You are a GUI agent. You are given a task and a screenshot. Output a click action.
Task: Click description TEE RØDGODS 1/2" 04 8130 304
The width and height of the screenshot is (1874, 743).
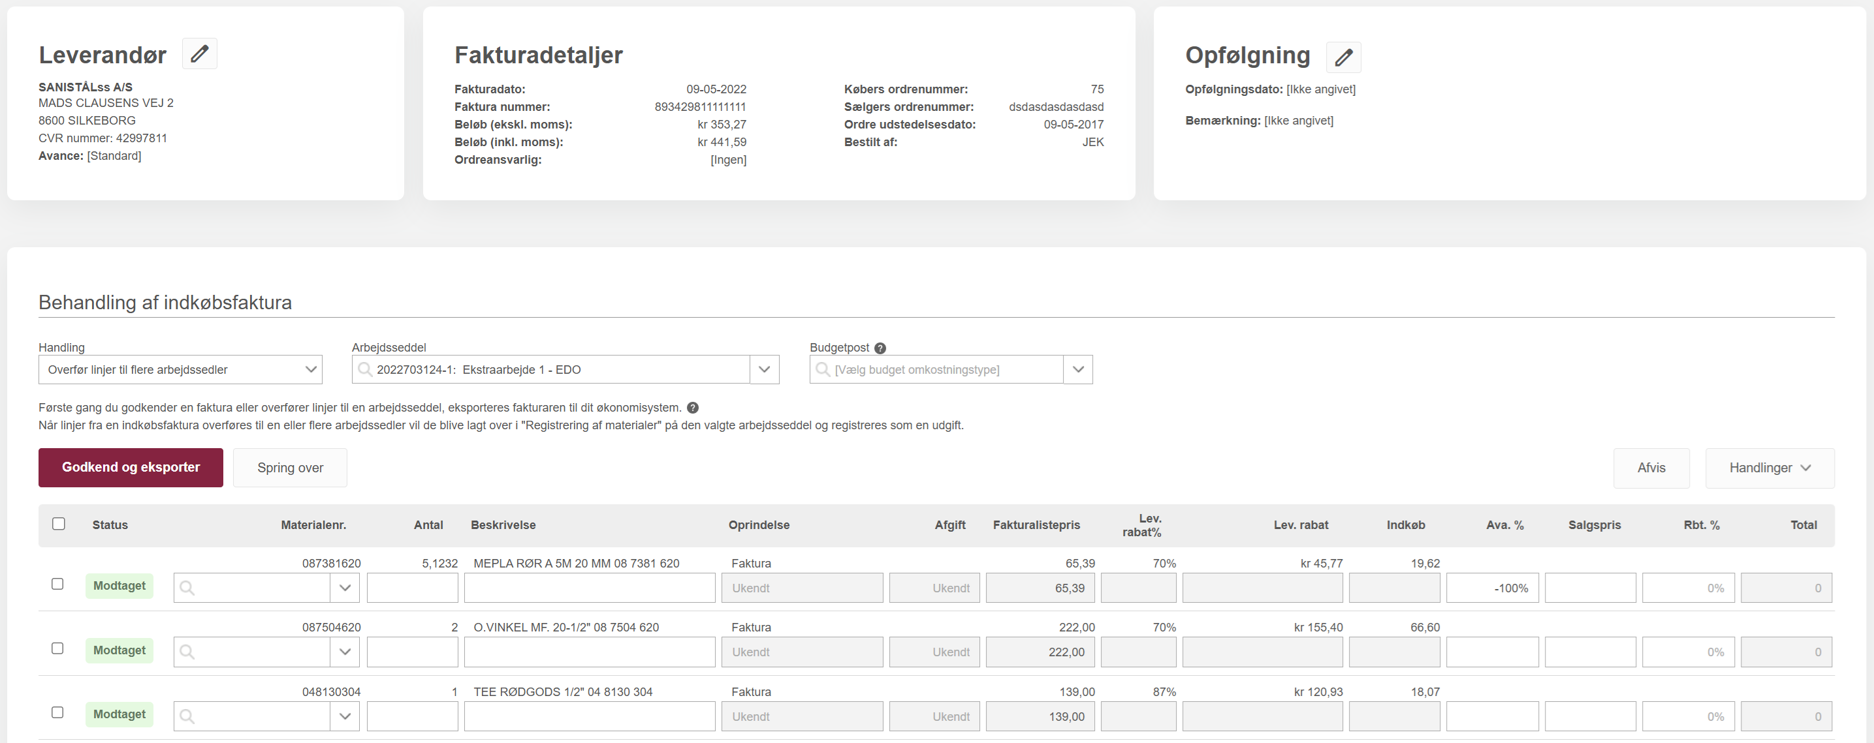point(563,692)
